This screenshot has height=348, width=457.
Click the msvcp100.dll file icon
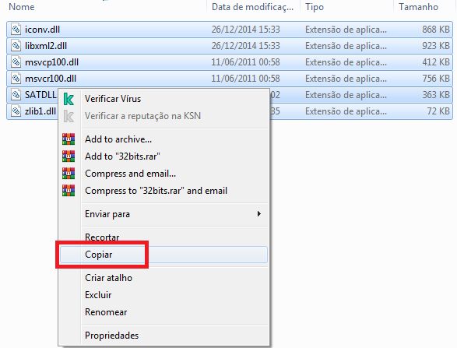coord(16,62)
